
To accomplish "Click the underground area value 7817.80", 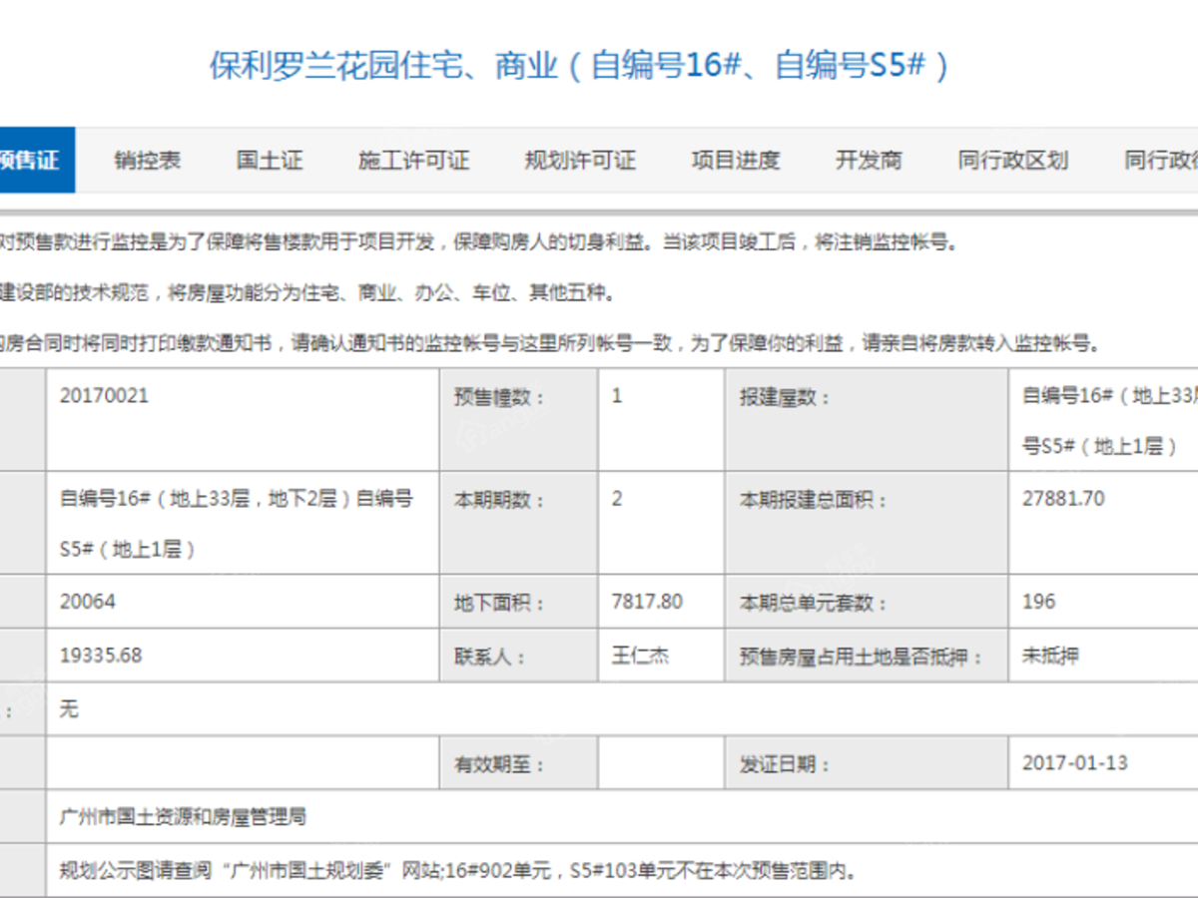I will click(648, 602).
